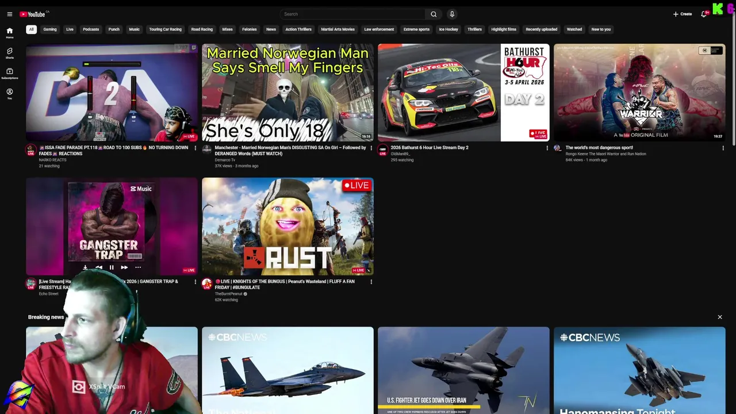Image resolution: width=736 pixels, height=414 pixels.
Task: Open the You sidebar page
Action: [9, 94]
